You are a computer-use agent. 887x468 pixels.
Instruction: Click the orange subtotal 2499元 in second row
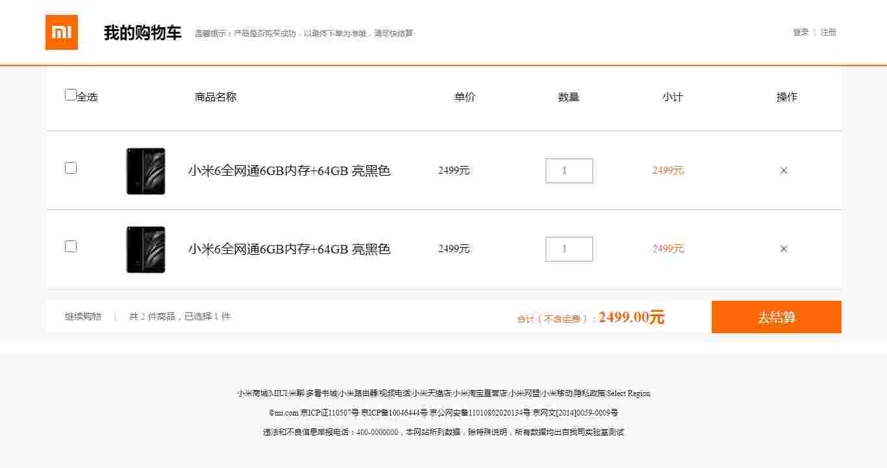[668, 249]
